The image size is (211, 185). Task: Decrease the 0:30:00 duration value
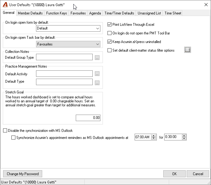(184, 138)
